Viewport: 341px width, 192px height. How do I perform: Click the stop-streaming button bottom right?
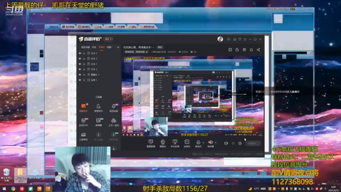click(x=253, y=143)
